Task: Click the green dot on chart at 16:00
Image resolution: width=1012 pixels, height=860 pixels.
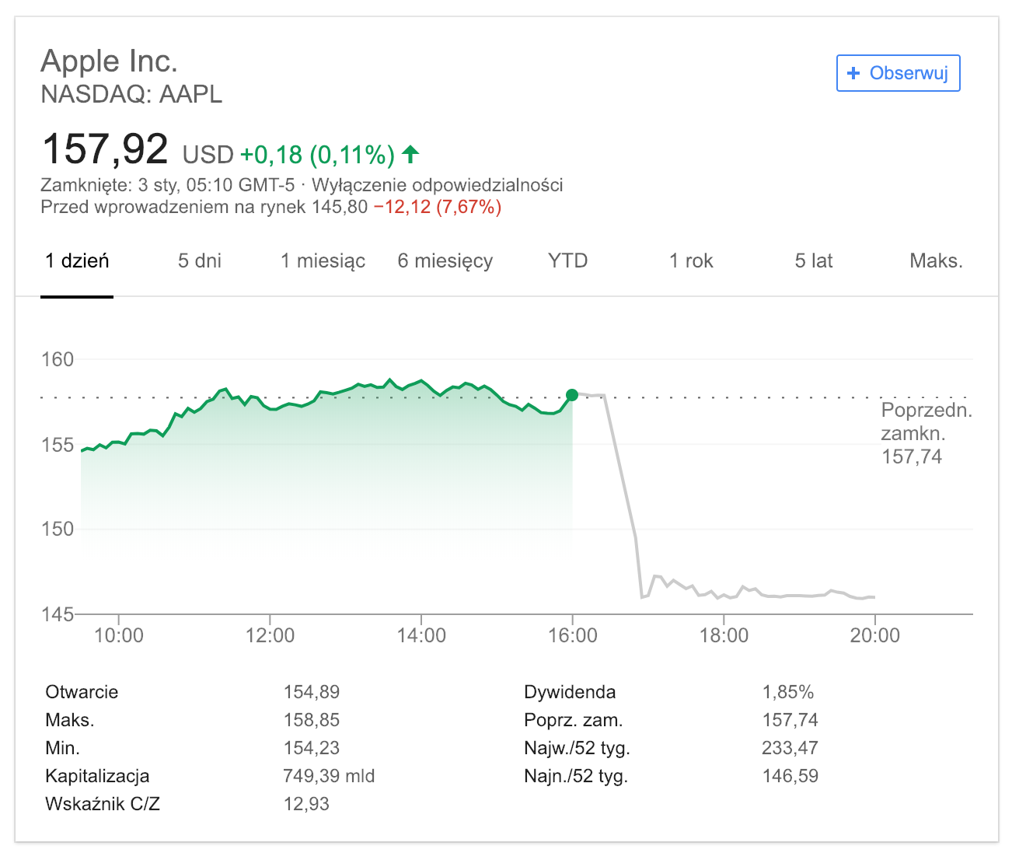Action: (x=572, y=395)
